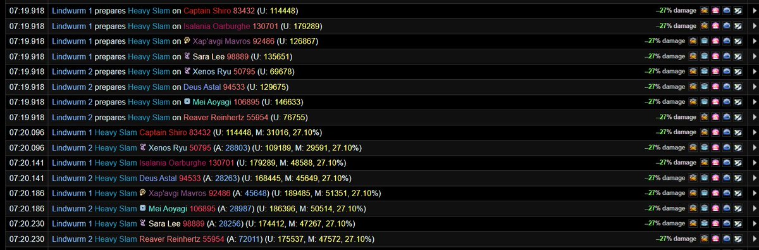The image size is (759, 250).
Task: Click striped buff icon in Captain Shiro damage row
Action: coord(737,132)
